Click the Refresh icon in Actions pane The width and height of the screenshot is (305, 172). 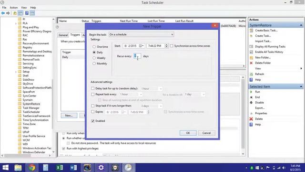coord(251,75)
